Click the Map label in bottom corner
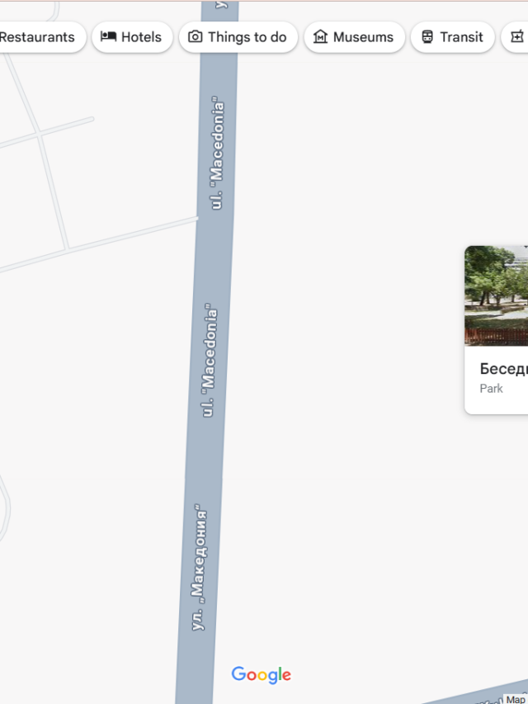Image resolution: width=528 pixels, height=704 pixels. click(x=515, y=700)
